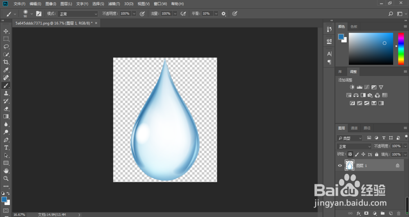Screen dimensions: 409x217
Task: Select the Eraser tool
Action: click(x=6, y=109)
